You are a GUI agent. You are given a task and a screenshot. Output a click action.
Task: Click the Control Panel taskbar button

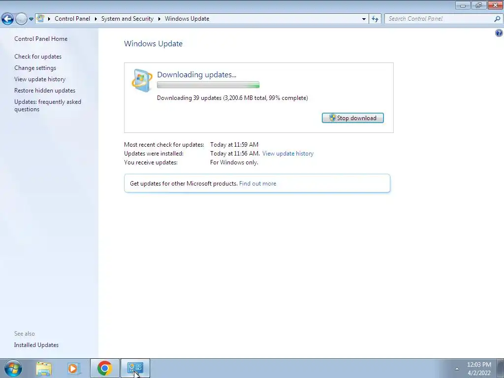coord(135,368)
